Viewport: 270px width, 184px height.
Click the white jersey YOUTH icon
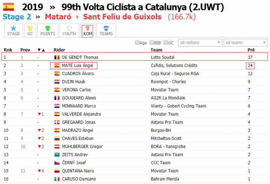point(69,28)
